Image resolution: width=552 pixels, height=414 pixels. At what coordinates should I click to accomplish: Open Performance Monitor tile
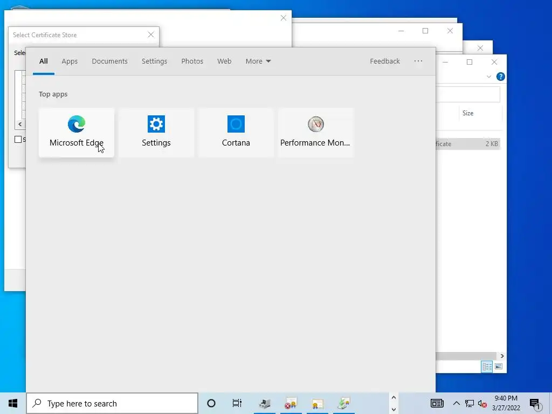point(315,133)
